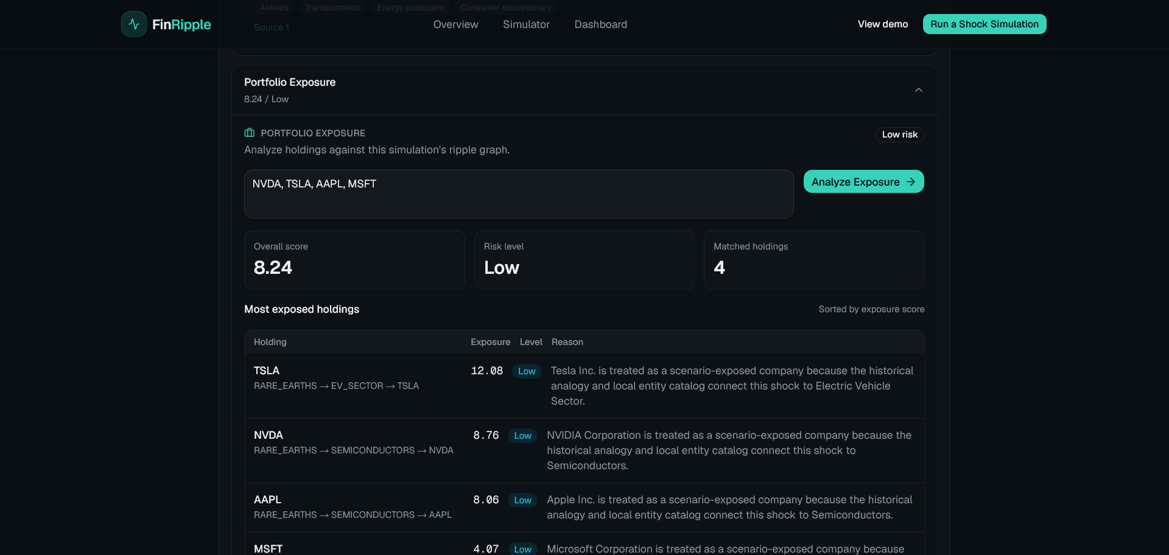Screen dimensions: 1169x555
Task: Click the Exposure column header
Action: tap(491, 342)
